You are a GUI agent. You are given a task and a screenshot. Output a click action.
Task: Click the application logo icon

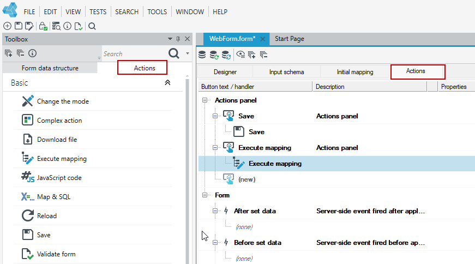10,9
